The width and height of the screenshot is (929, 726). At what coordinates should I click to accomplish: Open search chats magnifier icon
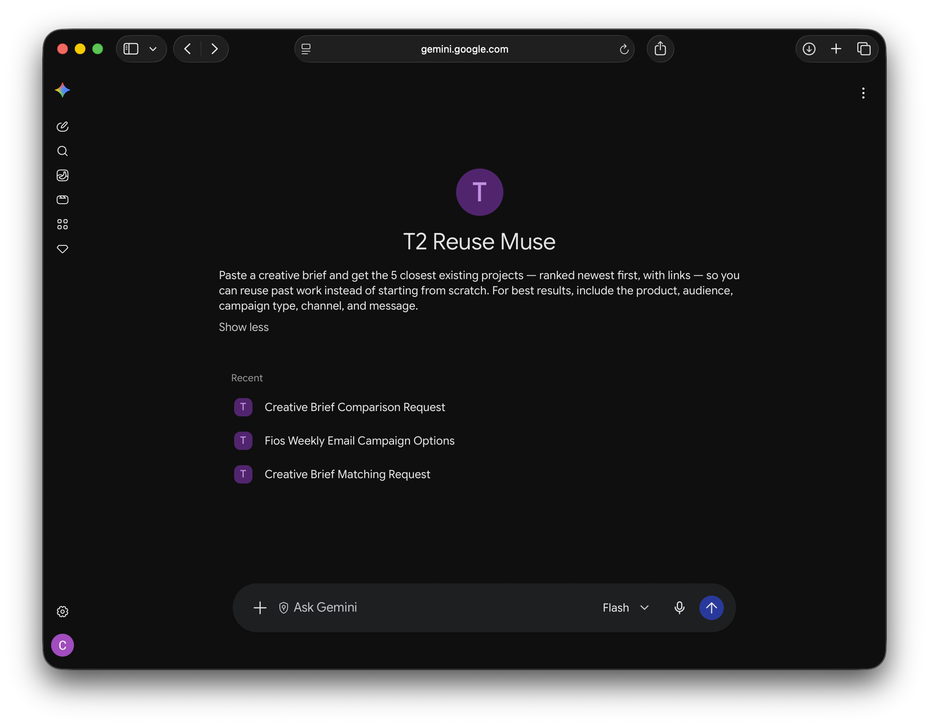63,151
